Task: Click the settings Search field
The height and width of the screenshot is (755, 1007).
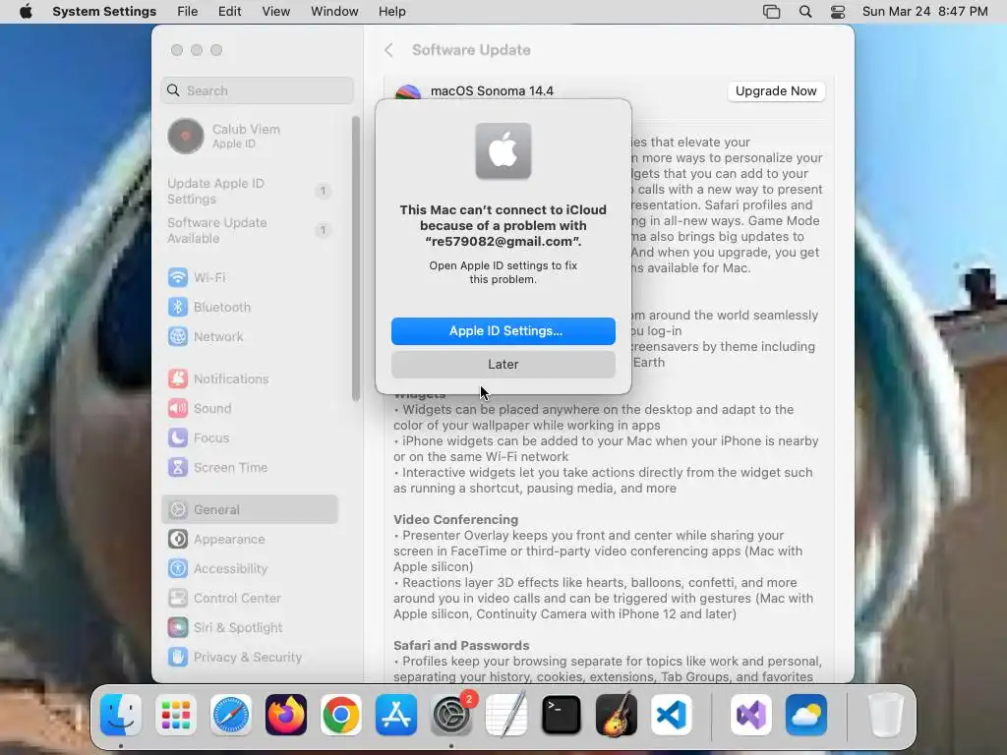Action: point(257,90)
